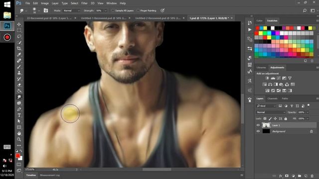
Task: Open the Opacity slider dropdown arrow
Action: coord(308,112)
